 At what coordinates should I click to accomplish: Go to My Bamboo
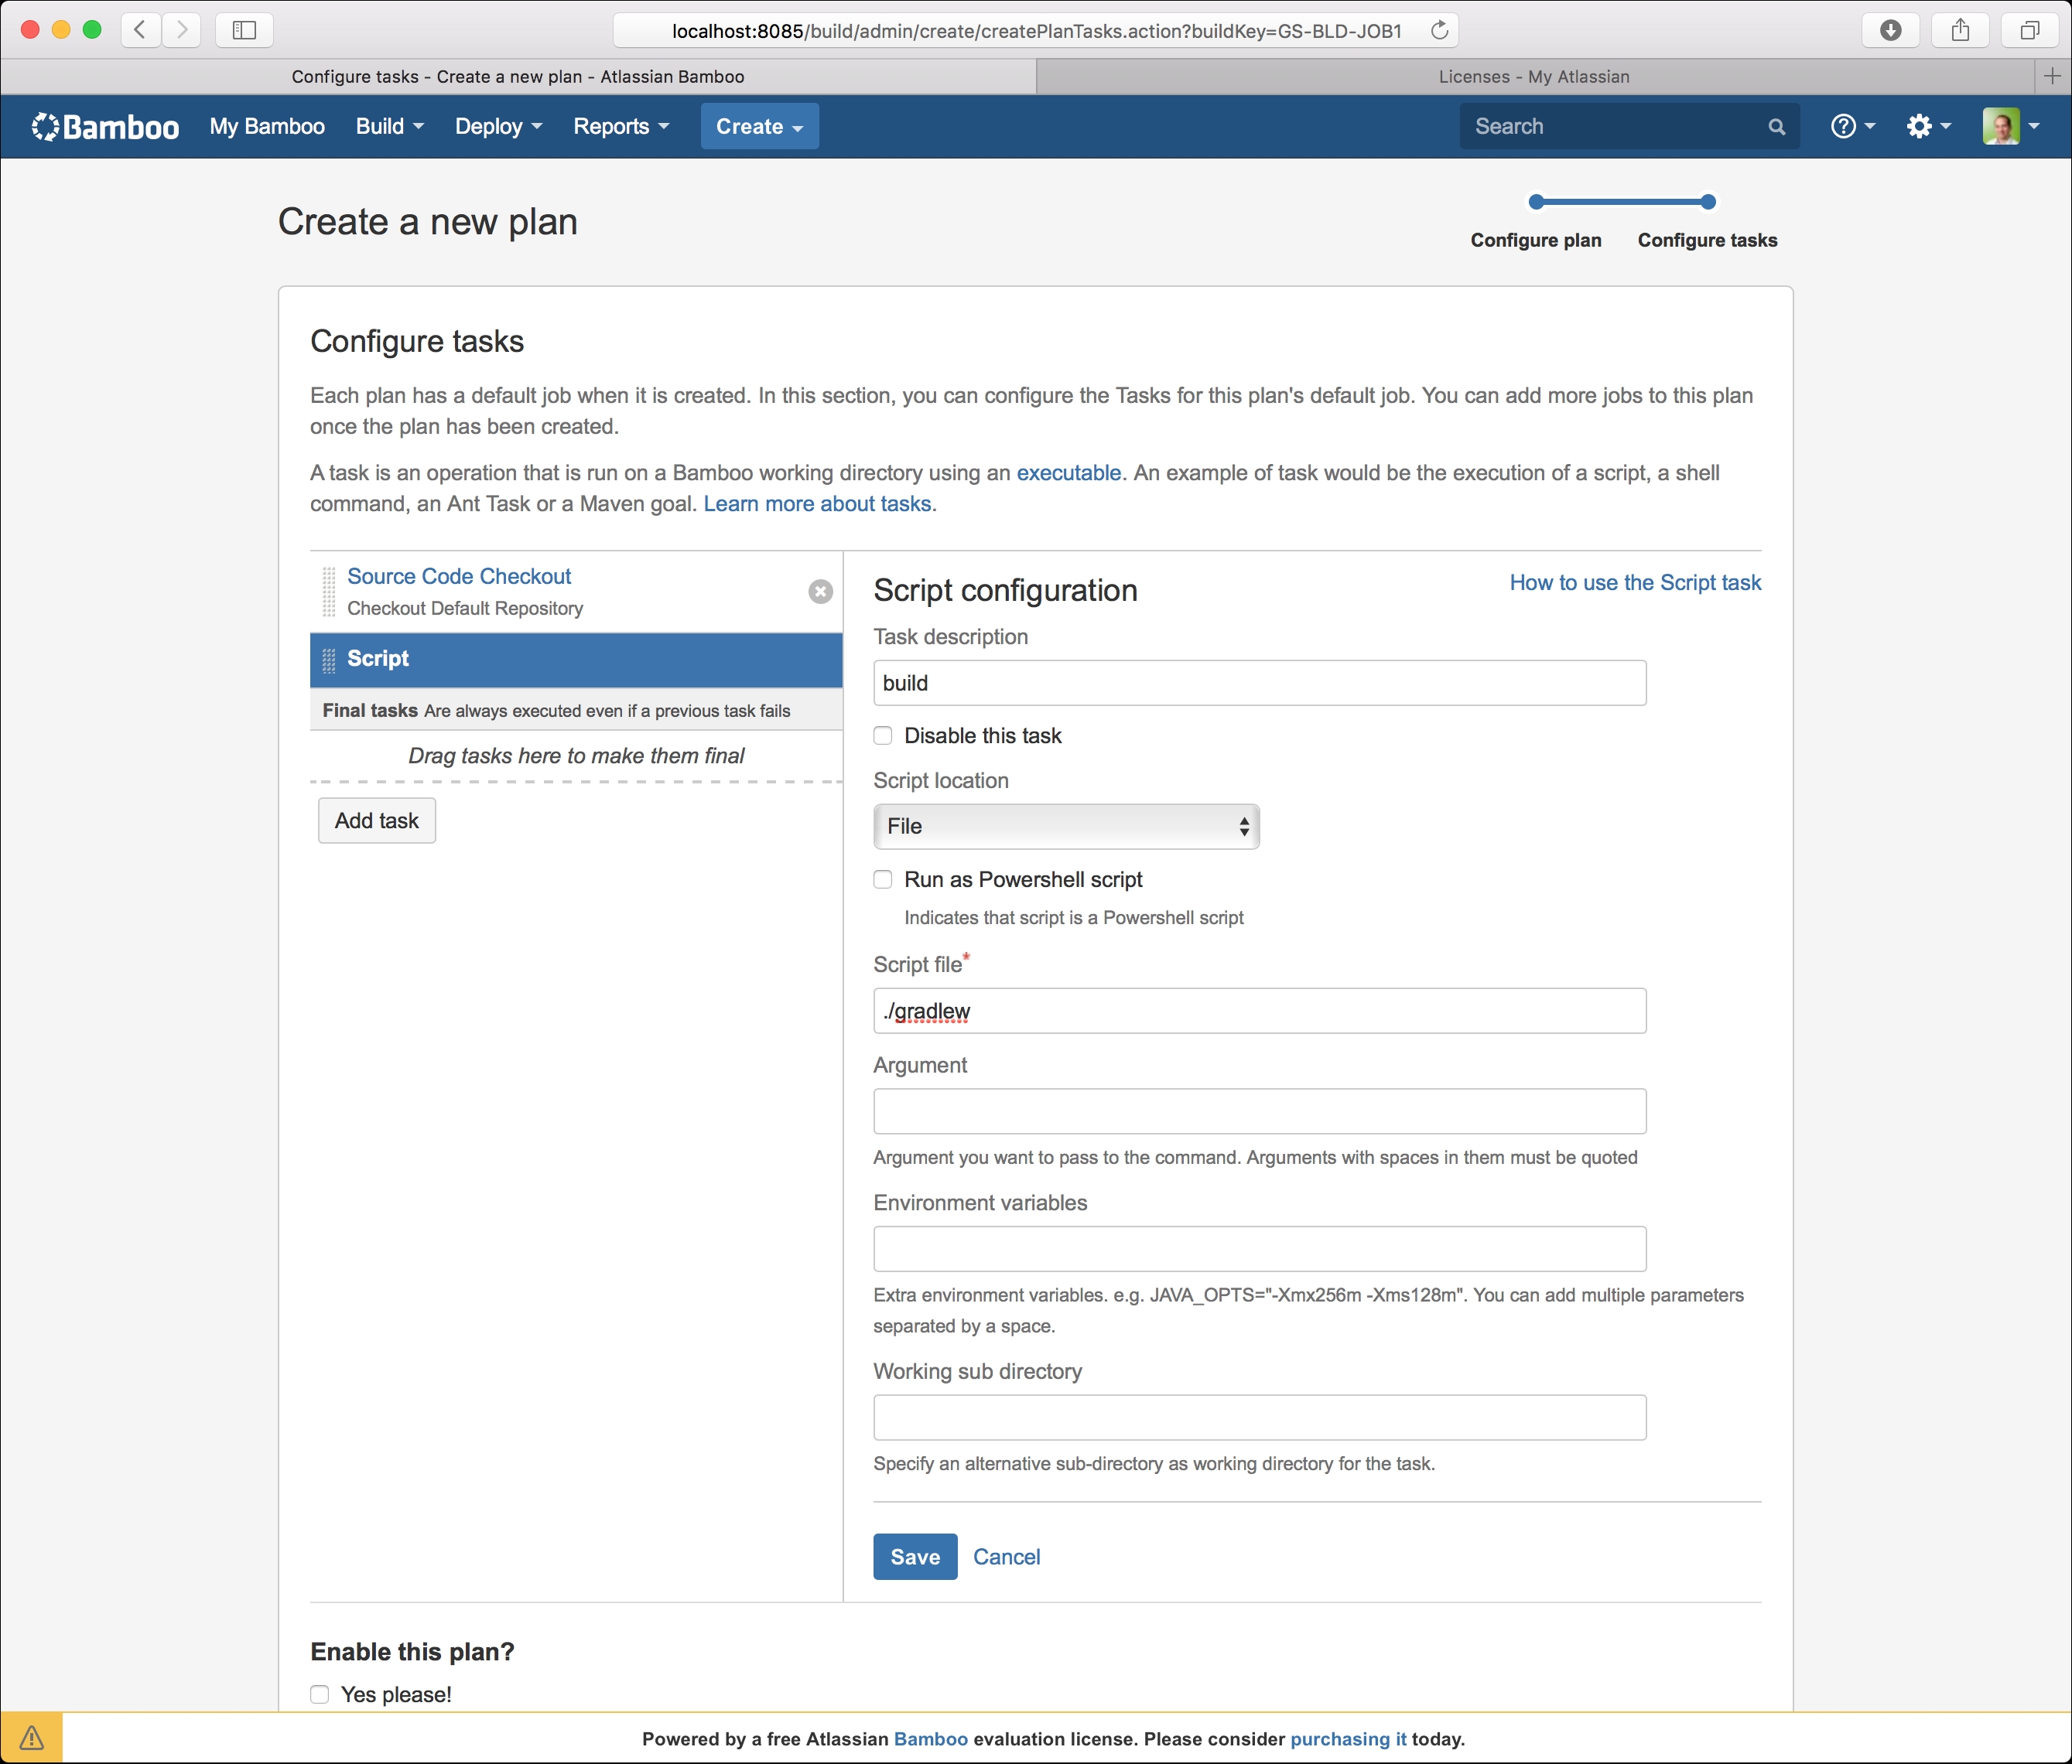click(267, 127)
